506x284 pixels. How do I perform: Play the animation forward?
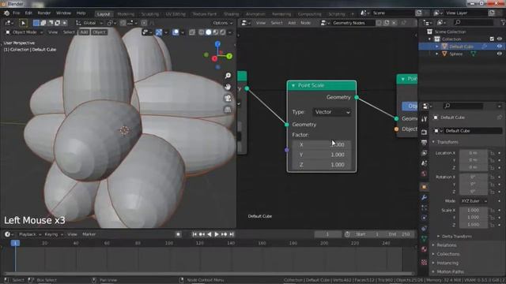point(217,234)
